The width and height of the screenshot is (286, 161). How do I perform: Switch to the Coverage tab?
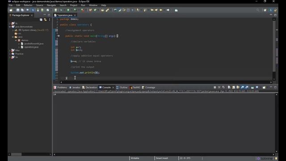(148, 88)
